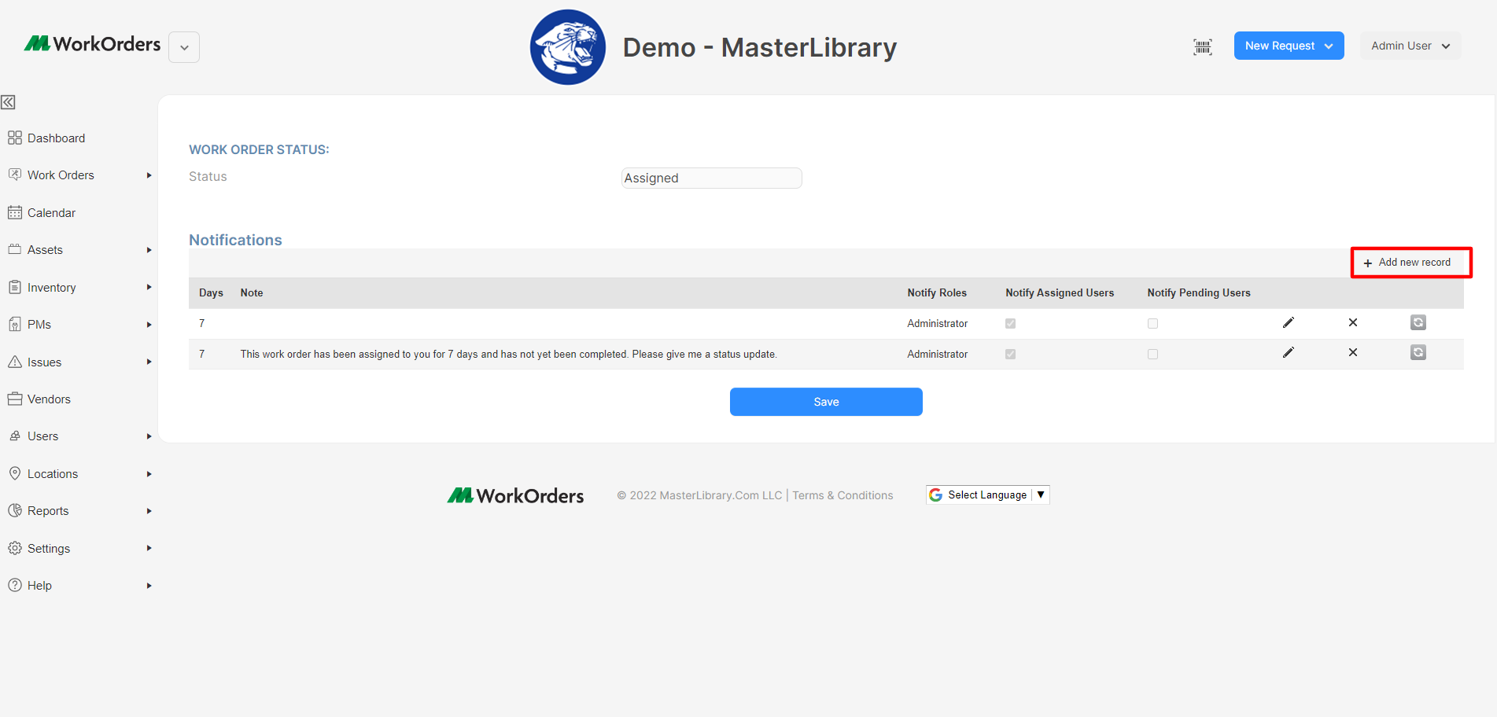
Task: Select Reports in the sidebar
Action: pyautogui.click(x=48, y=511)
